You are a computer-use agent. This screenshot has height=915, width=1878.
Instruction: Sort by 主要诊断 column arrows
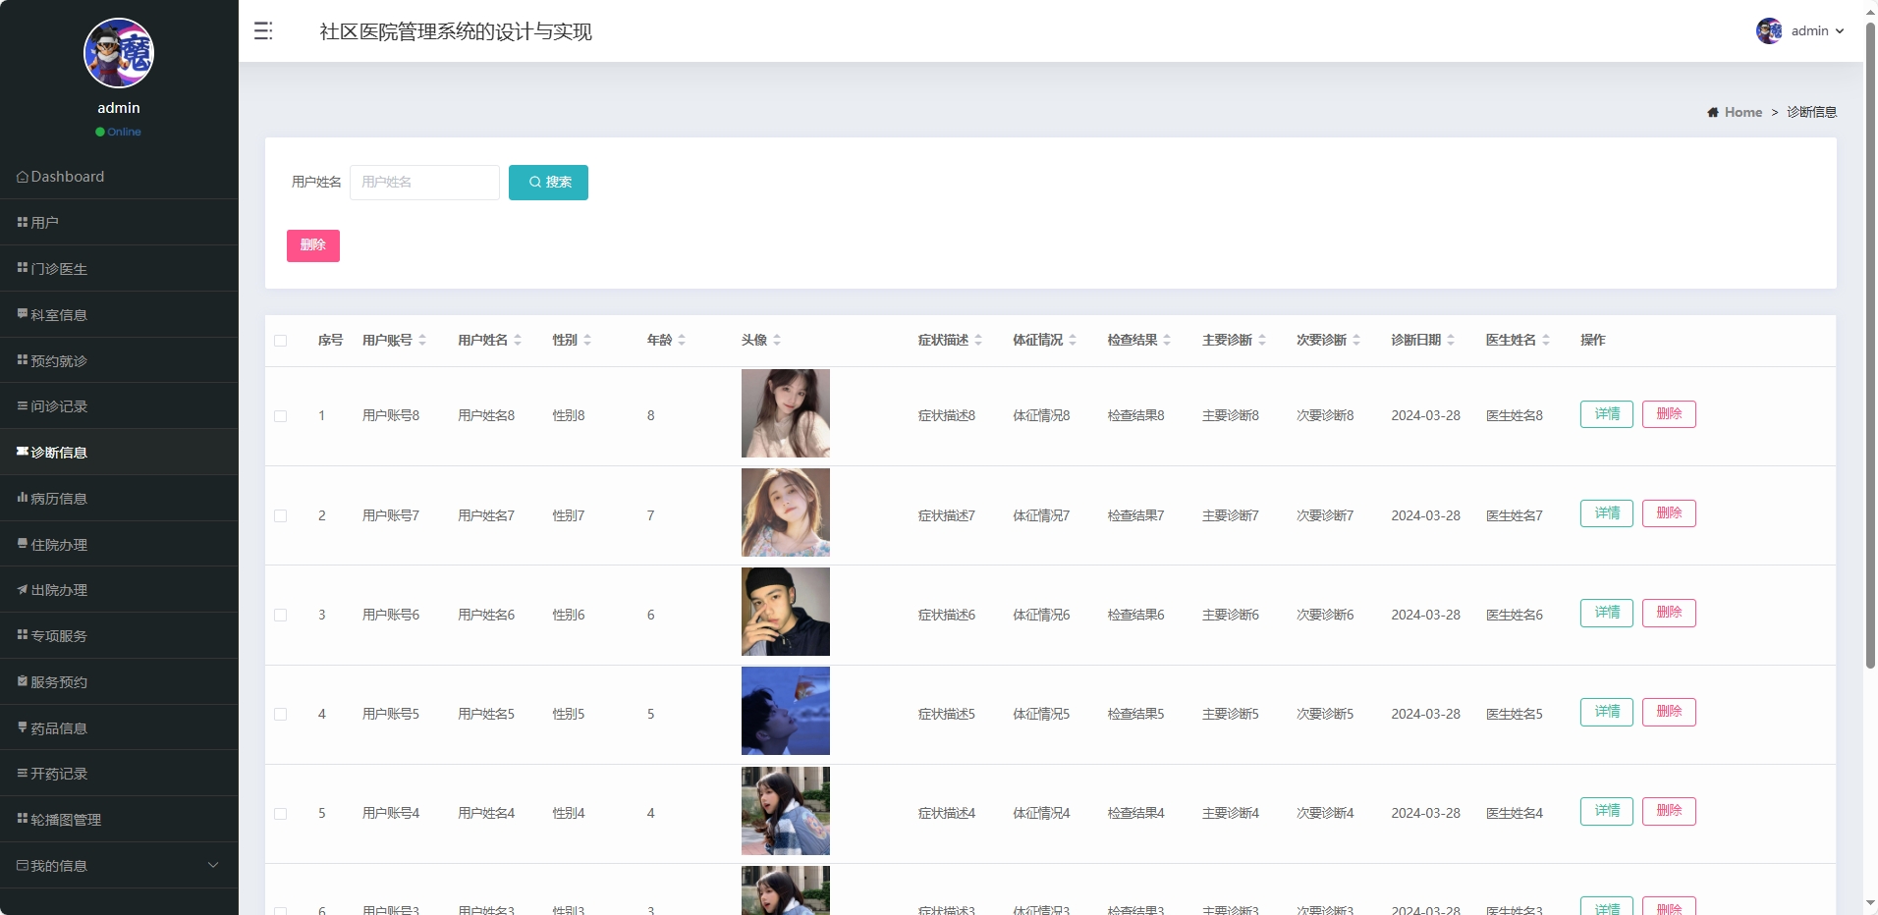point(1262,340)
